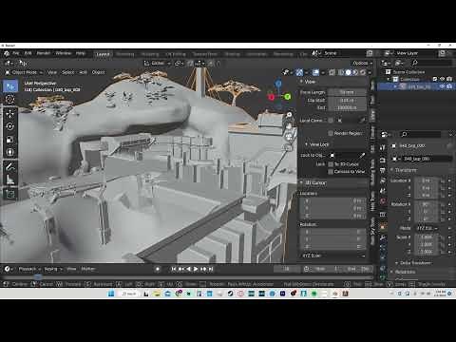Select the Rotate tool
The height and width of the screenshot is (342, 456).
point(10,126)
